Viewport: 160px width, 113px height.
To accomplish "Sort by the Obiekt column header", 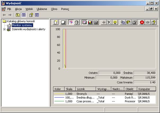I will [131, 89].
